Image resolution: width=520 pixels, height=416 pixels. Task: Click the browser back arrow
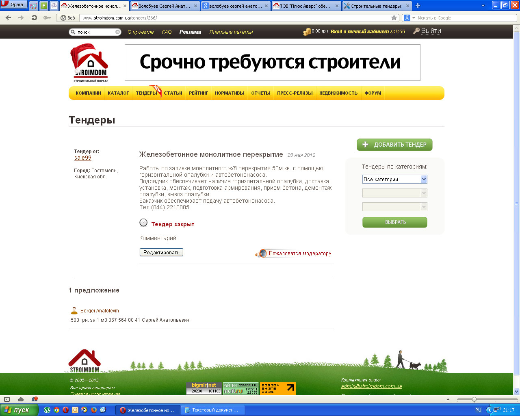tap(8, 18)
